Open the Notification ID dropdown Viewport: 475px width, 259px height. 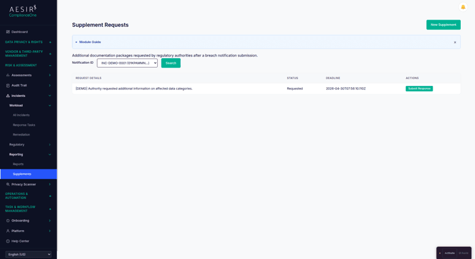click(x=127, y=63)
